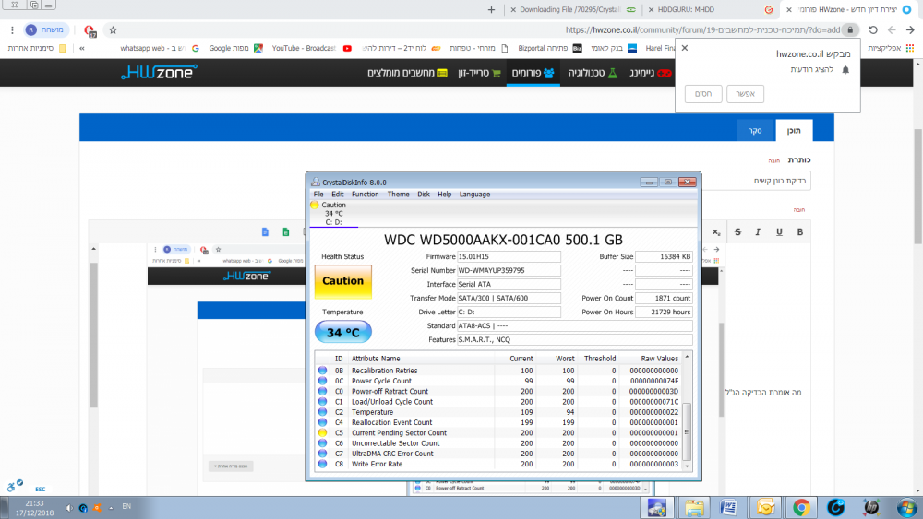
Task: Reload the page in Chrome
Action: click(x=873, y=30)
